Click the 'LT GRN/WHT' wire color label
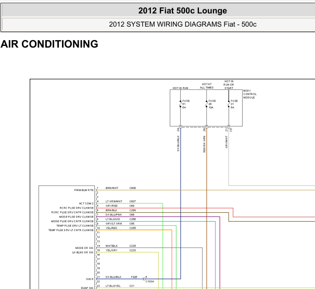 tap(114, 201)
